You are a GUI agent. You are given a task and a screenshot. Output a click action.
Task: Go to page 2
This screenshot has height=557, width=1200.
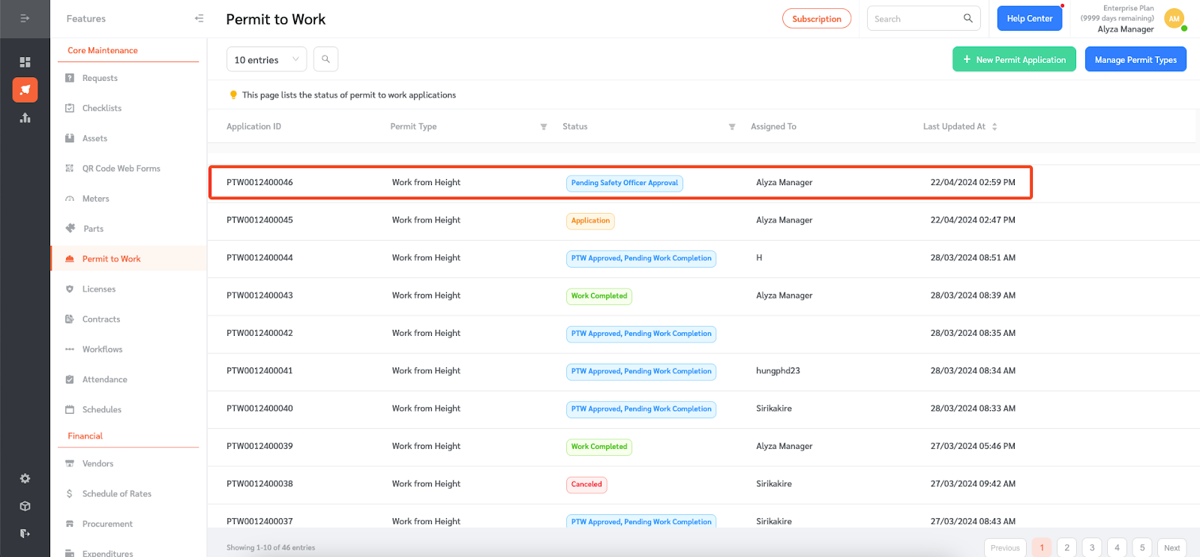[1066, 548]
